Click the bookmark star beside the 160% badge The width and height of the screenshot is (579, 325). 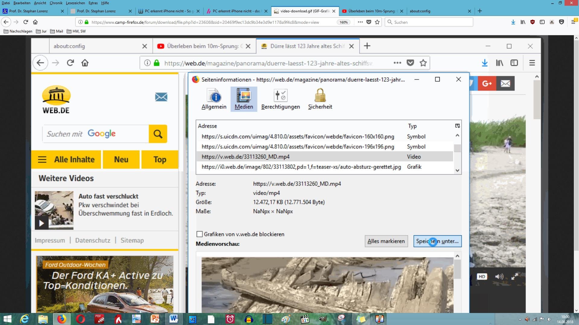click(x=377, y=22)
